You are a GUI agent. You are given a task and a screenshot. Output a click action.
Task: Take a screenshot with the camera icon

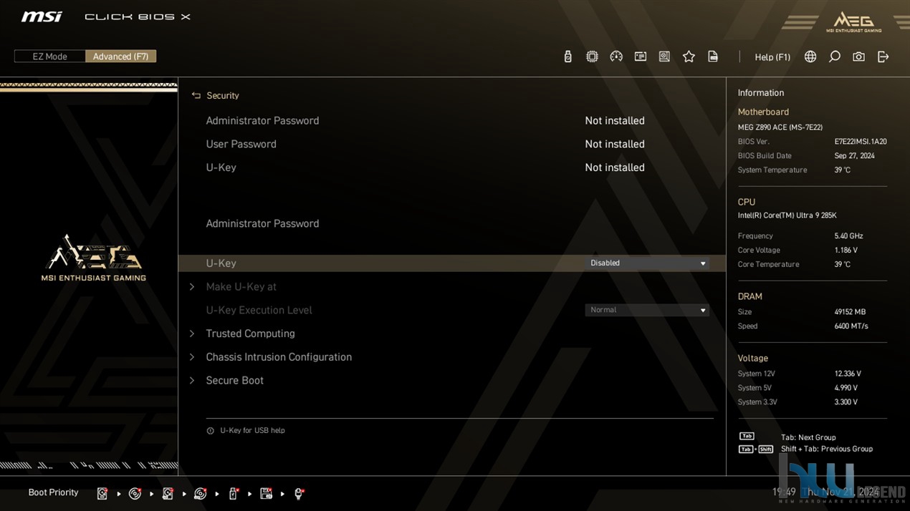(x=858, y=57)
